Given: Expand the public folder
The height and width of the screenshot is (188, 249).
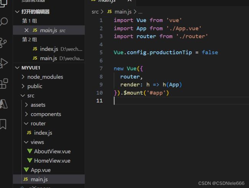Looking at the screenshot, I should (23, 86).
